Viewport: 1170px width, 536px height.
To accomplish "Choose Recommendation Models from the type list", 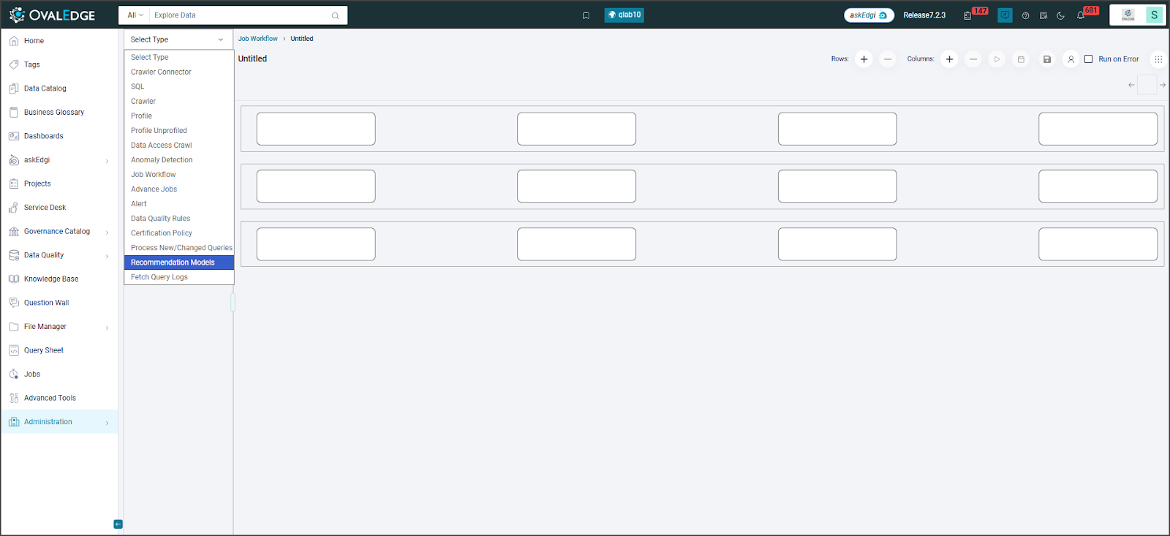I will tap(173, 263).
